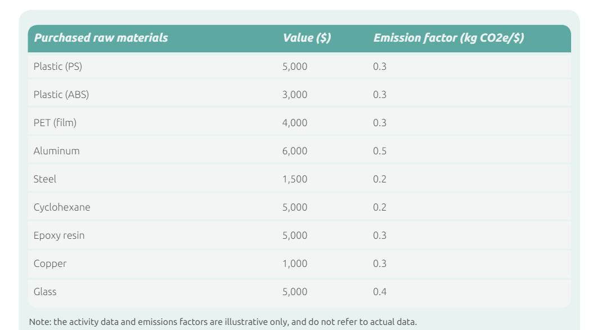Click the 'Purchased raw materials' column header
The height and width of the screenshot is (330, 597).
[x=101, y=38]
